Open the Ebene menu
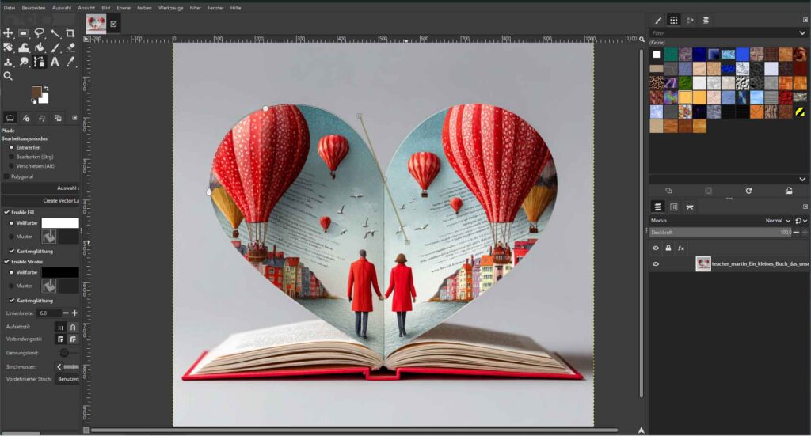The width and height of the screenshot is (811, 436). point(124,8)
